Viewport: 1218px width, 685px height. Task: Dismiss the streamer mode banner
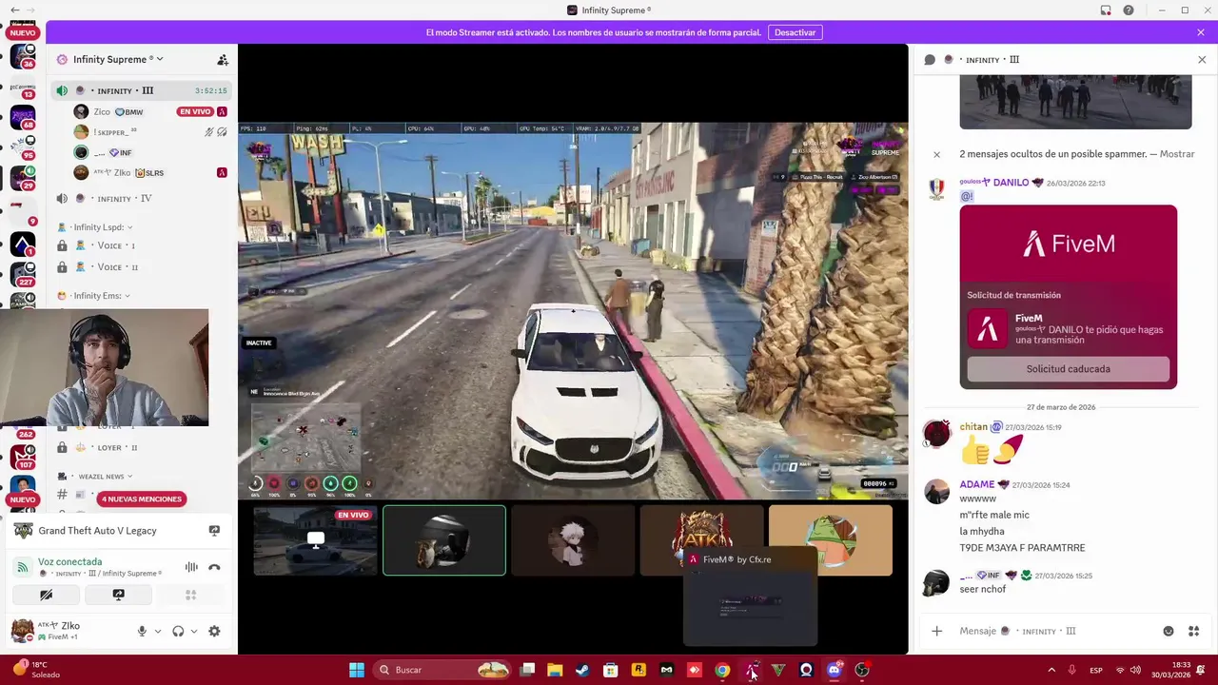[x=1201, y=32]
